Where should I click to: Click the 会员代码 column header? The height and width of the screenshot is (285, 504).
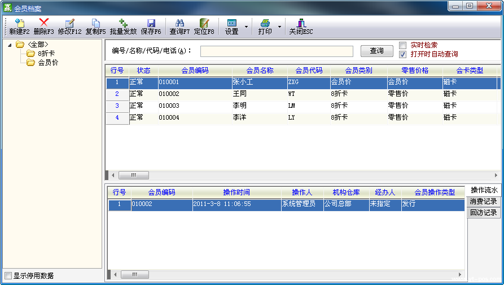click(x=309, y=71)
